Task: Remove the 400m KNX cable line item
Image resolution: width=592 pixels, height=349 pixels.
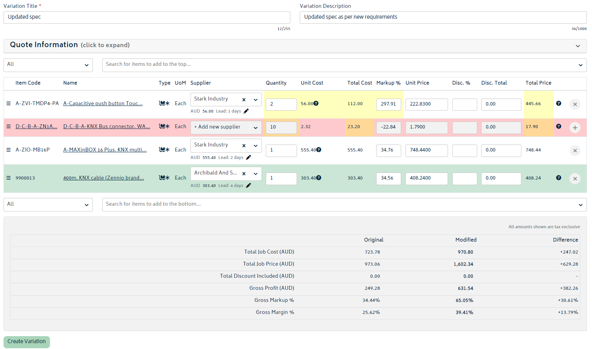Action: pos(574,179)
